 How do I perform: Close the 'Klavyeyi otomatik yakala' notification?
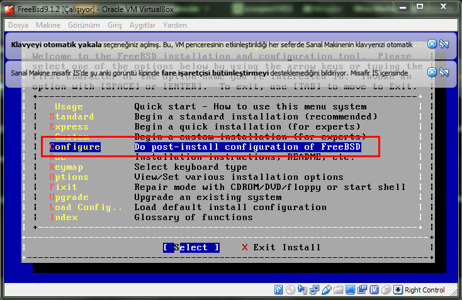click(432, 44)
